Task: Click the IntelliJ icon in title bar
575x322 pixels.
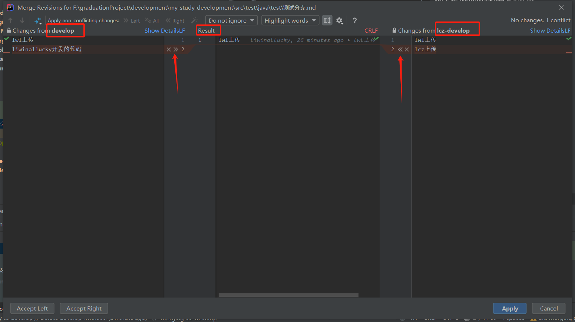Action: (x=10, y=7)
